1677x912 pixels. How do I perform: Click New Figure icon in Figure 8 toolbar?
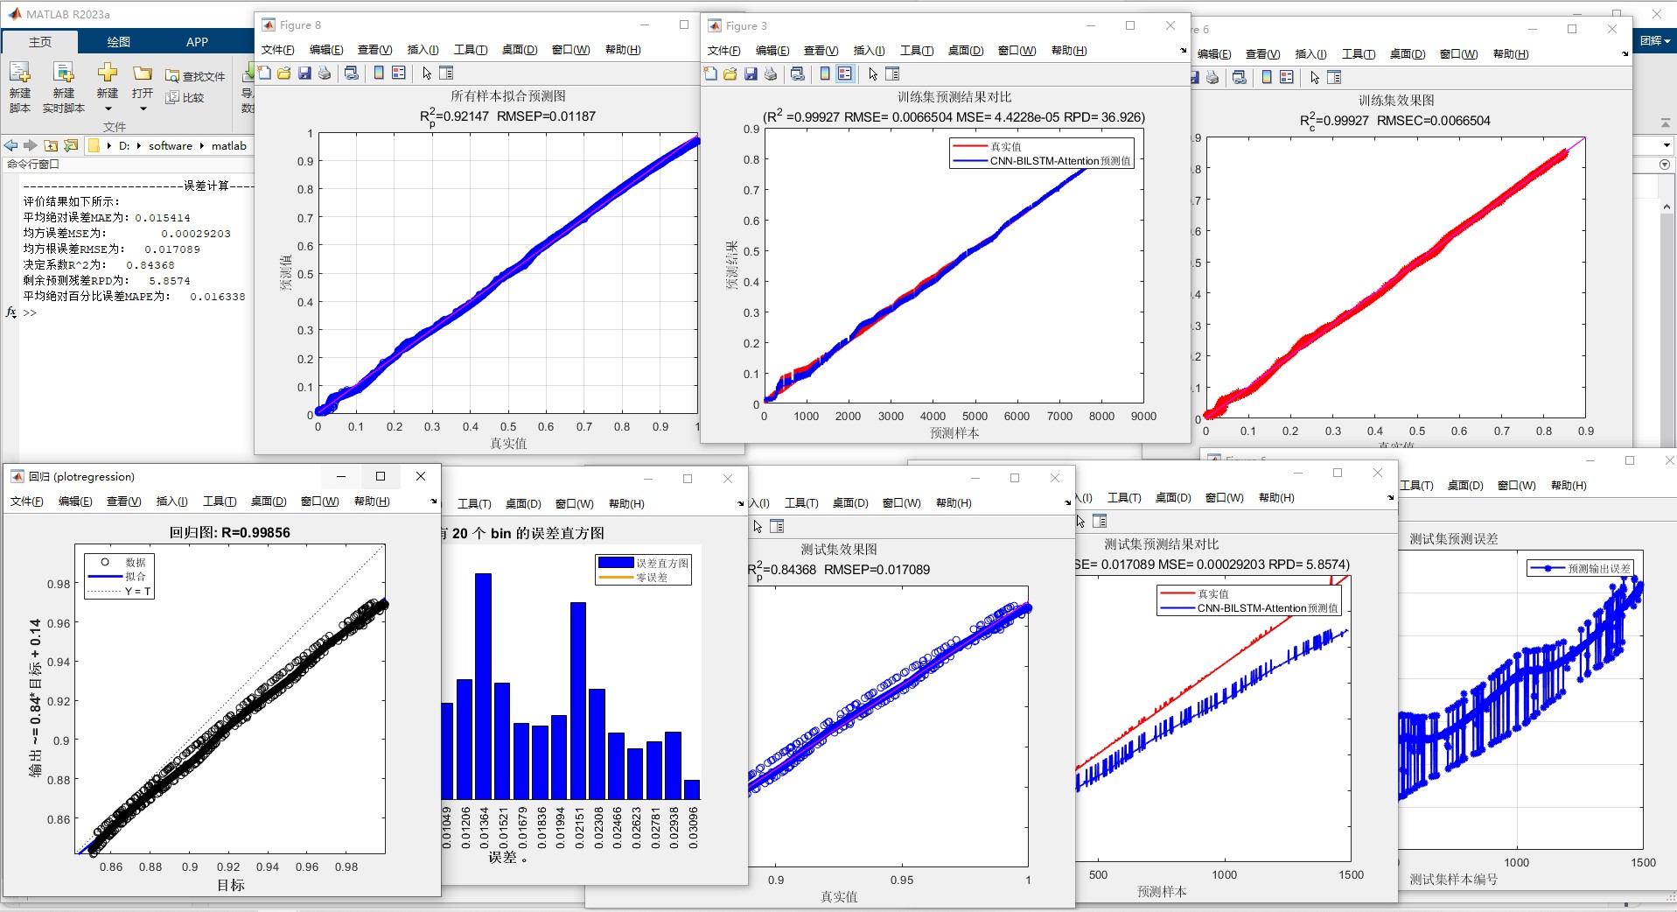264,73
